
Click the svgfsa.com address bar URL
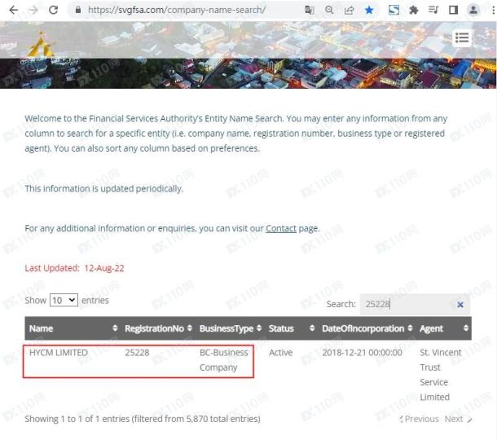coord(177,10)
